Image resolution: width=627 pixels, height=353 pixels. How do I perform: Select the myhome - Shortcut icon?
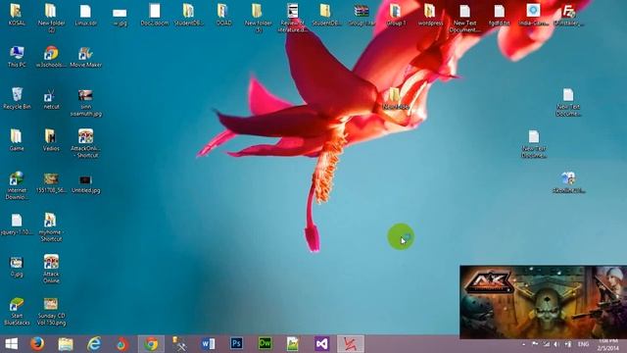[x=51, y=227]
